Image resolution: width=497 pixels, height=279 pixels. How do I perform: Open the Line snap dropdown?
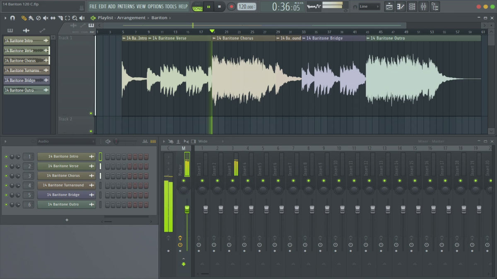369,7
